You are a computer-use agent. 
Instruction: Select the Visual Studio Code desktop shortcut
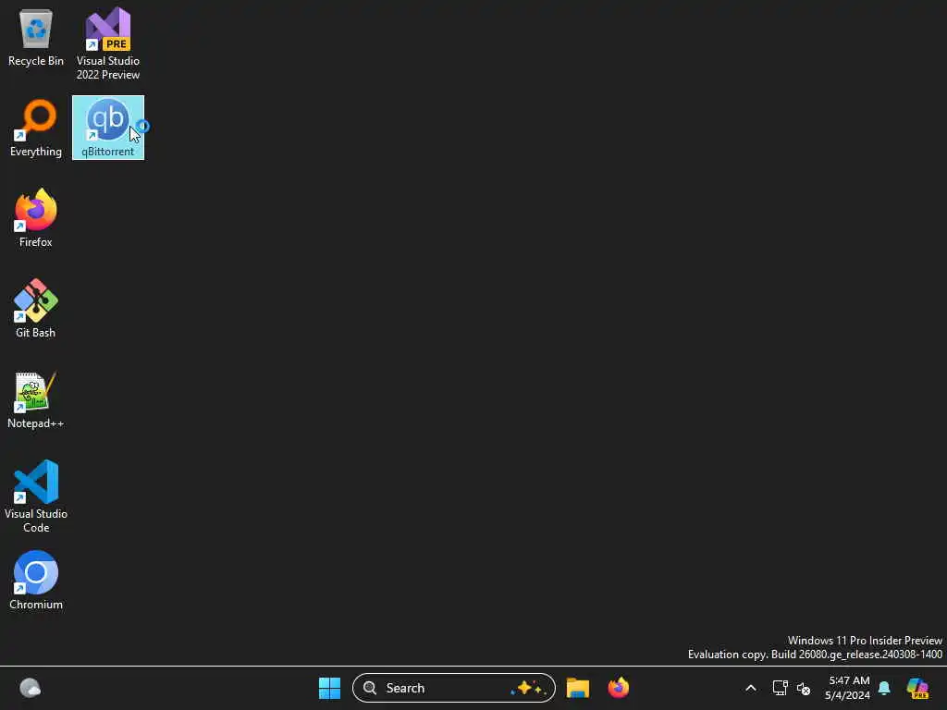pyautogui.click(x=36, y=496)
